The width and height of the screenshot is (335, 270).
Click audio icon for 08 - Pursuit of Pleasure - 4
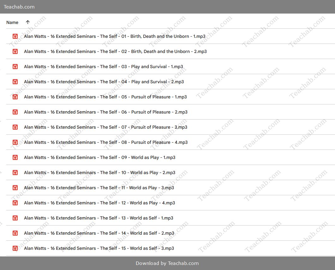click(15, 142)
